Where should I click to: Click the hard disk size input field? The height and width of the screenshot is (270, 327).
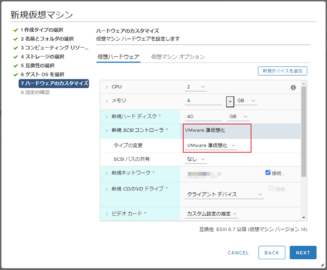203,116
